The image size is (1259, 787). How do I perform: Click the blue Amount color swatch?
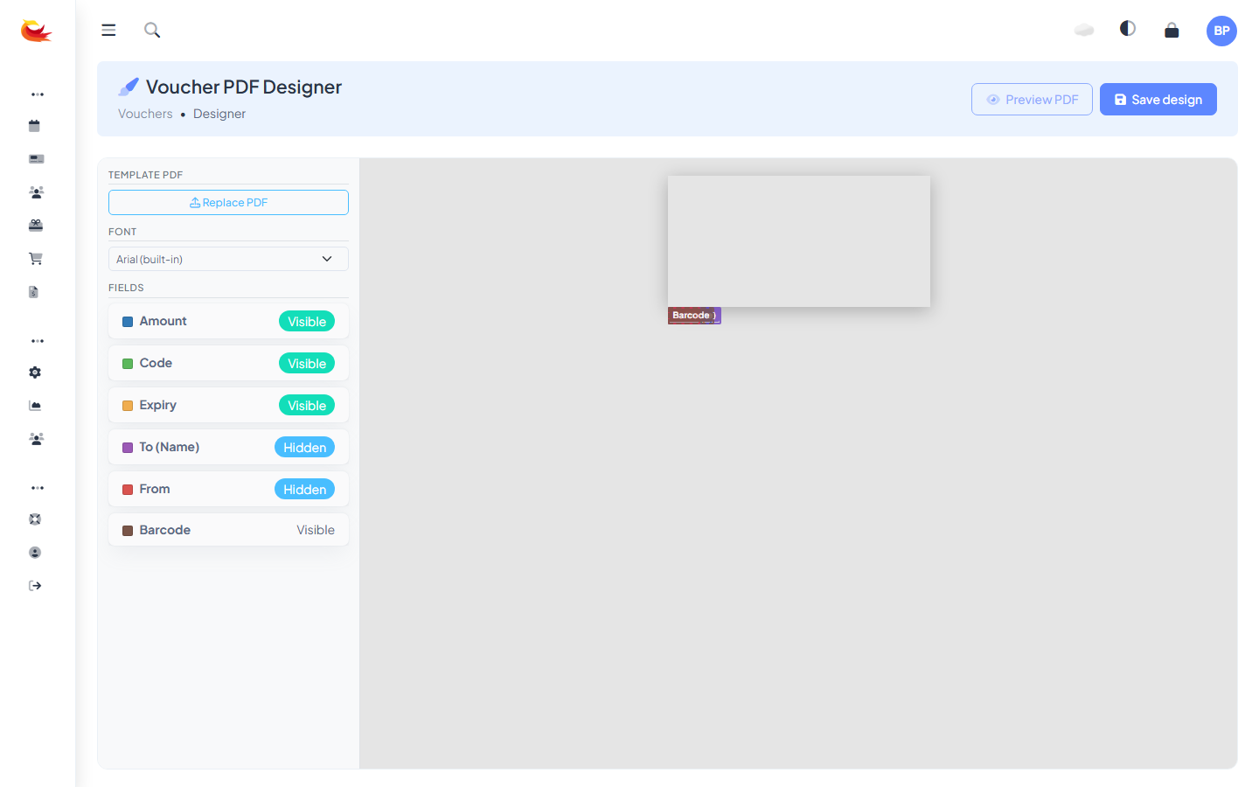(x=128, y=322)
